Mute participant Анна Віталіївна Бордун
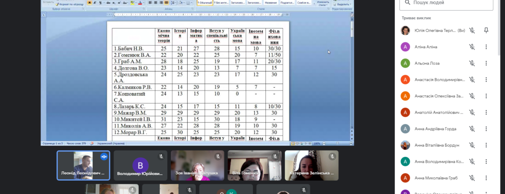The height and width of the screenshot is (194, 505). [x=472, y=145]
